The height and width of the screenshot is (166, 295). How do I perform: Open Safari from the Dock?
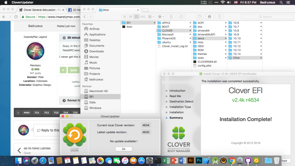tap(43, 160)
